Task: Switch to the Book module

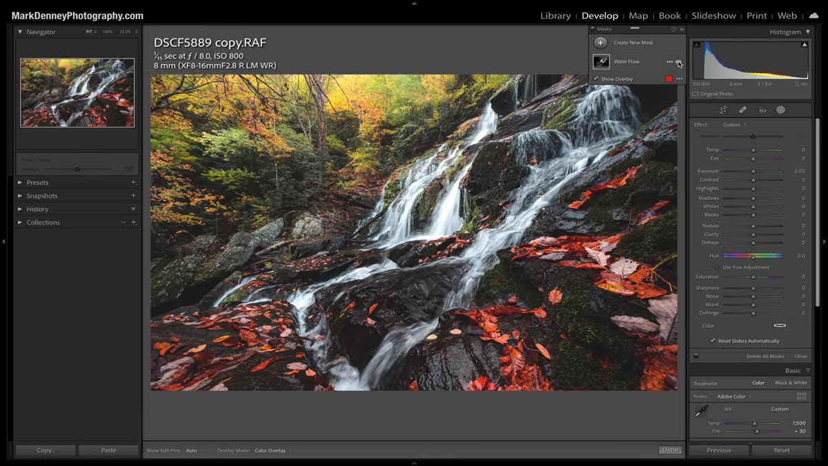Action: pos(669,16)
